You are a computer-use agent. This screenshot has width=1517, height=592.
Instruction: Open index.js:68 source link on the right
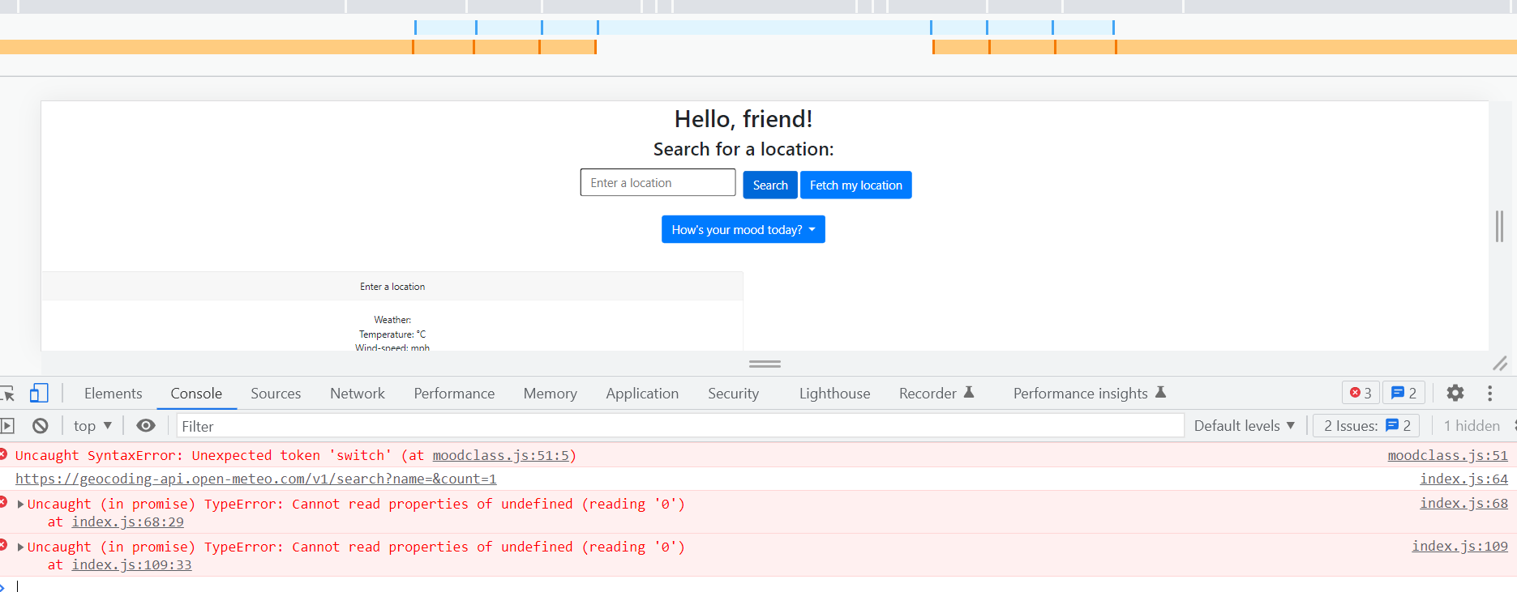pyautogui.click(x=1464, y=503)
